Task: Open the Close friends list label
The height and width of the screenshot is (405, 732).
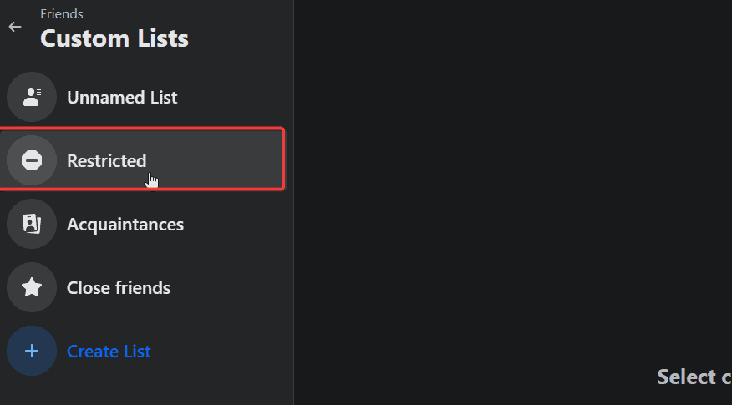Action: (119, 288)
